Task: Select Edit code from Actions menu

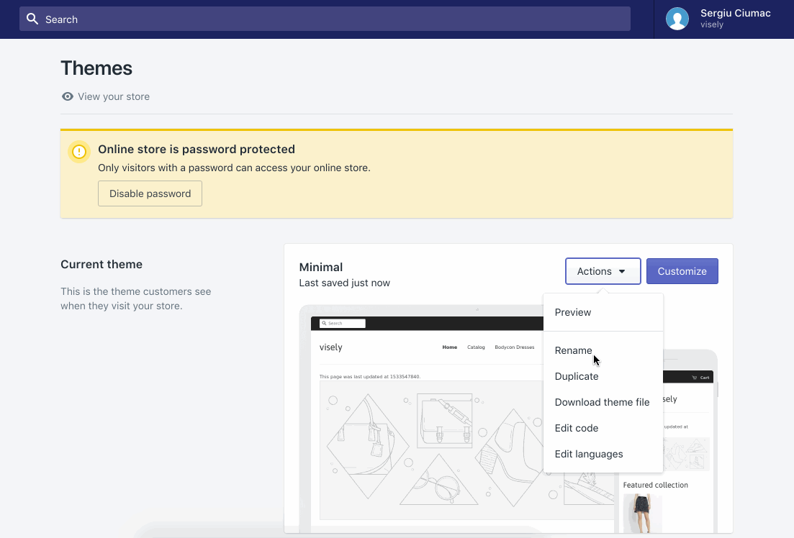Action: (x=577, y=428)
